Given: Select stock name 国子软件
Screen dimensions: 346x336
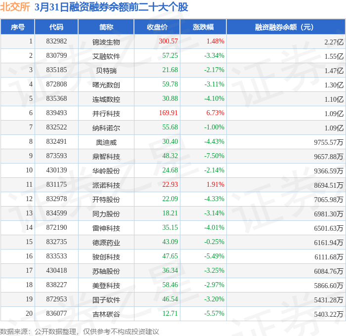Looking at the screenshot, I should [106, 300].
